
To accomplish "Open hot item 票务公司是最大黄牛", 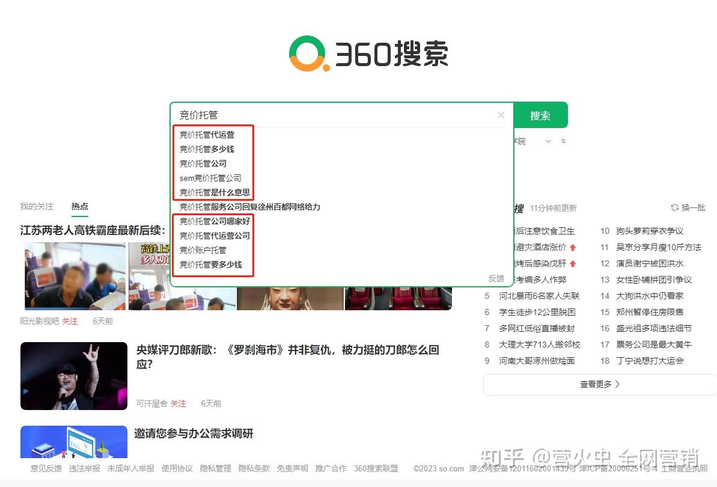I will pyautogui.click(x=654, y=345).
